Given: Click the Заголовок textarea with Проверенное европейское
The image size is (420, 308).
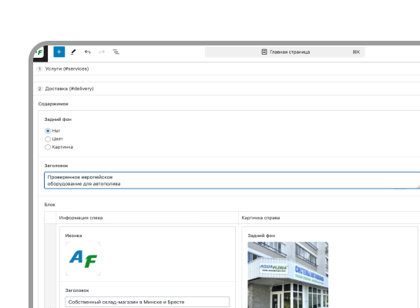Looking at the screenshot, I should 232,180.
